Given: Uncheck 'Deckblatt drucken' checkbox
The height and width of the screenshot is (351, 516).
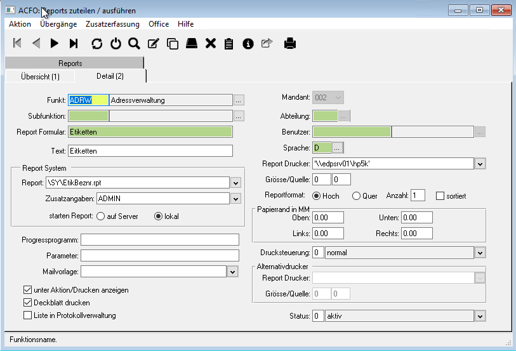Looking at the screenshot, I should (27, 303).
